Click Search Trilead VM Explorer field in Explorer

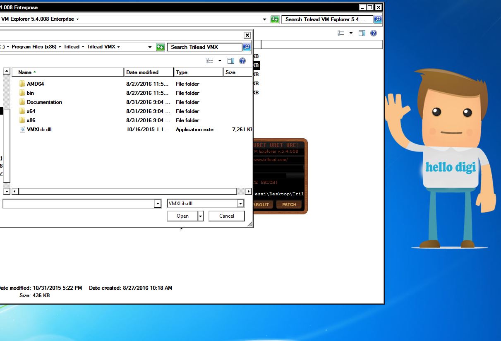(327, 19)
